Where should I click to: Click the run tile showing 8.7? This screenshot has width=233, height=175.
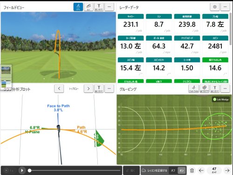[159, 23]
